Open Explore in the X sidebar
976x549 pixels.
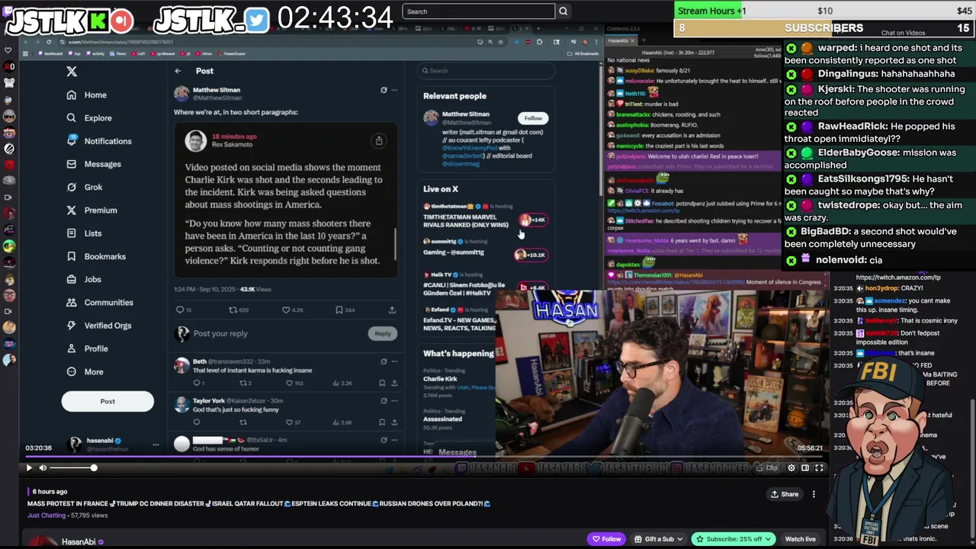coord(89,118)
